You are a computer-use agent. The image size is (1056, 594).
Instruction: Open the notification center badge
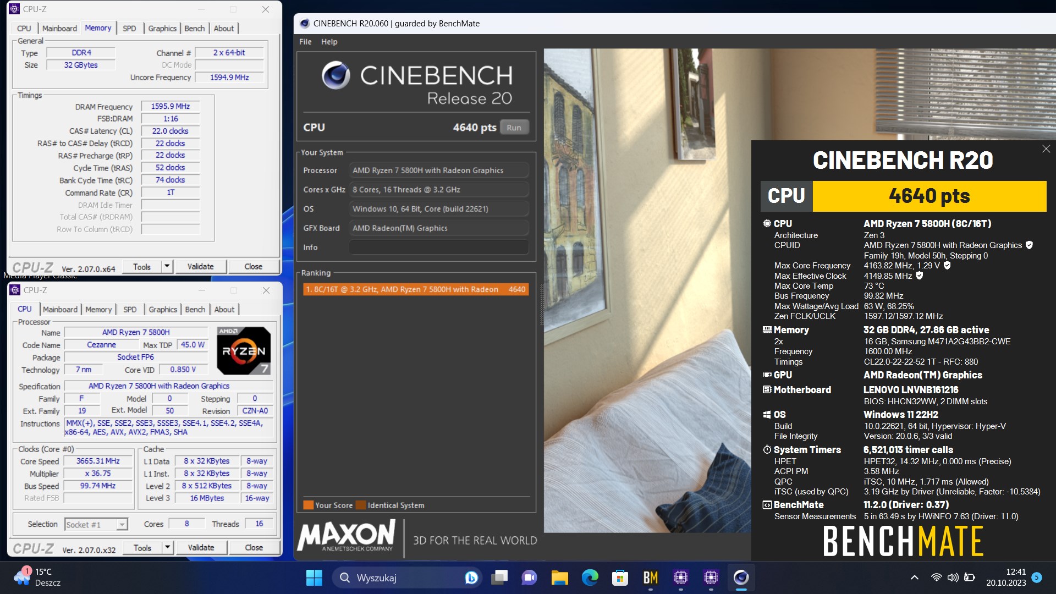(x=1036, y=577)
